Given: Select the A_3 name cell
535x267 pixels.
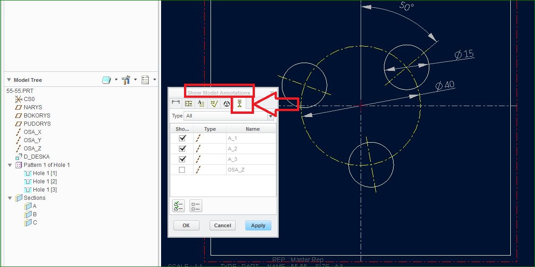Looking at the screenshot, I should click(x=251, y=159).
